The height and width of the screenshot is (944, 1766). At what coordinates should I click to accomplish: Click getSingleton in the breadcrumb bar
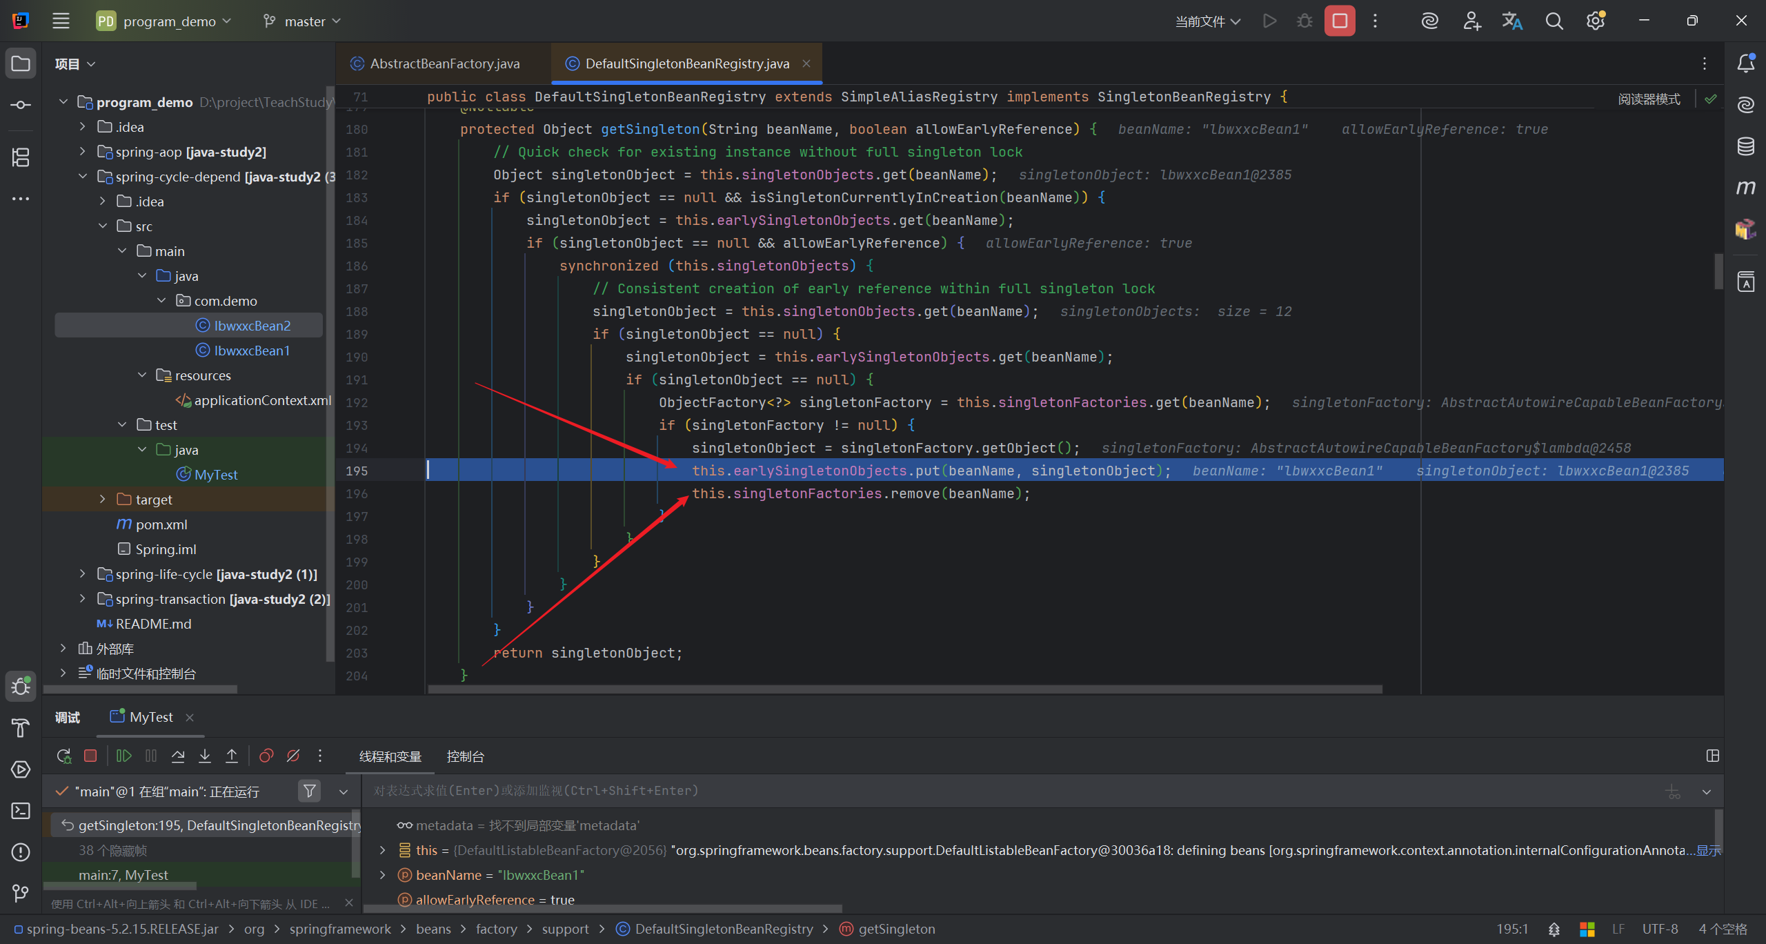point(896,929)
